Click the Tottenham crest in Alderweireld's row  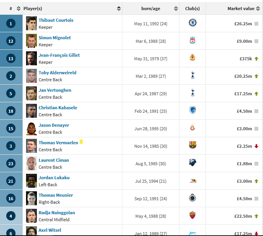tap(193, 75)
